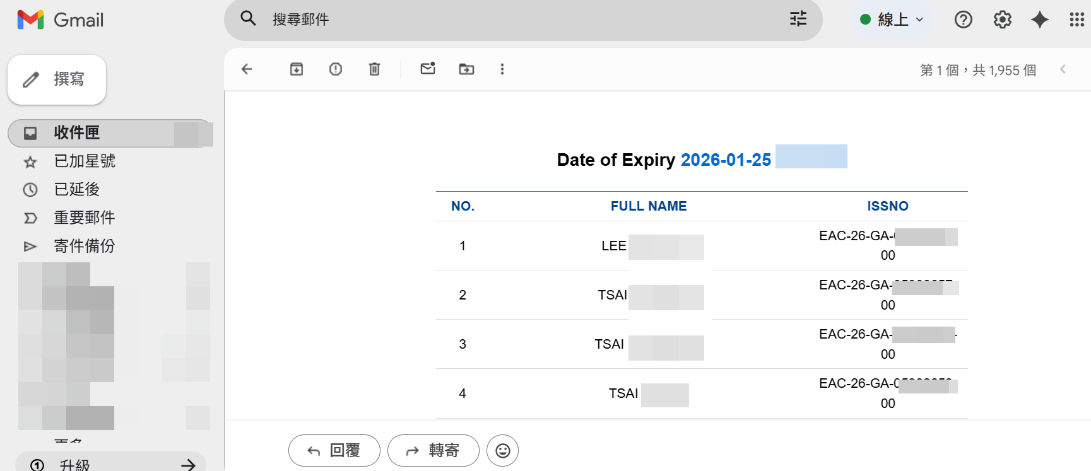Open the 已延後 snoozed folder

(x=77, y=190)
